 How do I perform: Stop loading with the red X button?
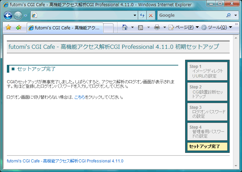pos(150,15)
